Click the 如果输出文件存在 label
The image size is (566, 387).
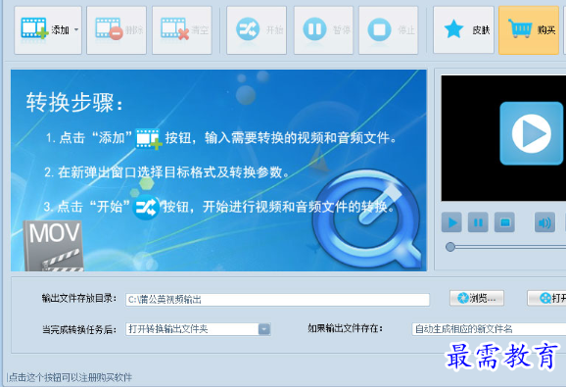pyautogui.click(x=345, y=328)
